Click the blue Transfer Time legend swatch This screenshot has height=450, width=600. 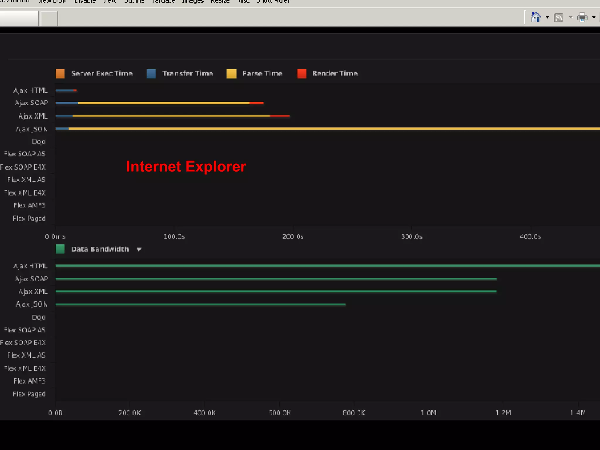[x=151, y=74]
